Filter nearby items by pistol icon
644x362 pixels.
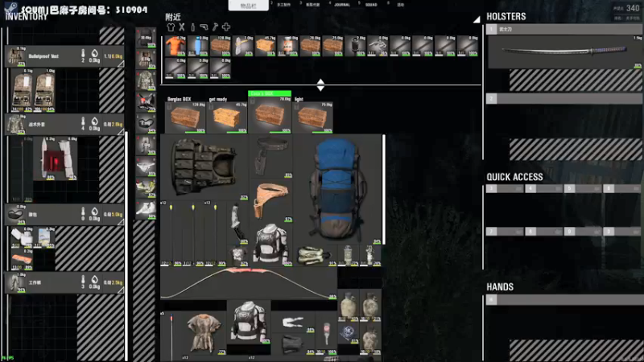[204, 27]
